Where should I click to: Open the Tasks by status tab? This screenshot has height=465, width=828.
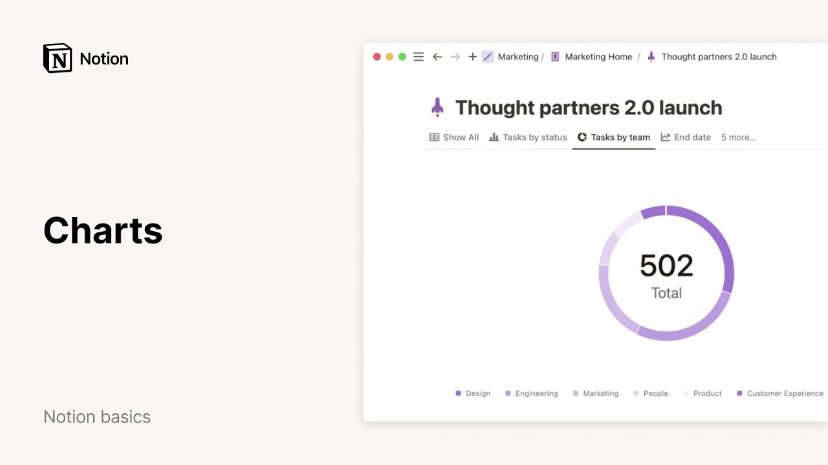click(528, 137)
